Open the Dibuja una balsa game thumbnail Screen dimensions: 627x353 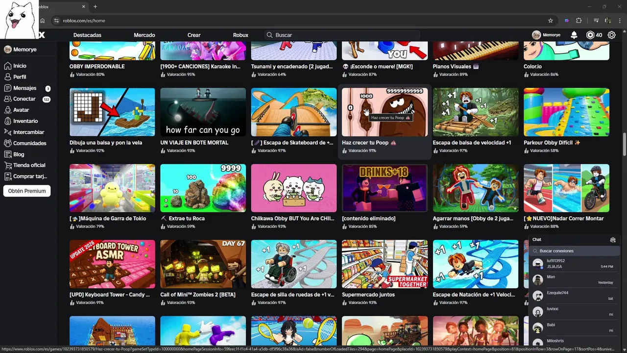112,112
